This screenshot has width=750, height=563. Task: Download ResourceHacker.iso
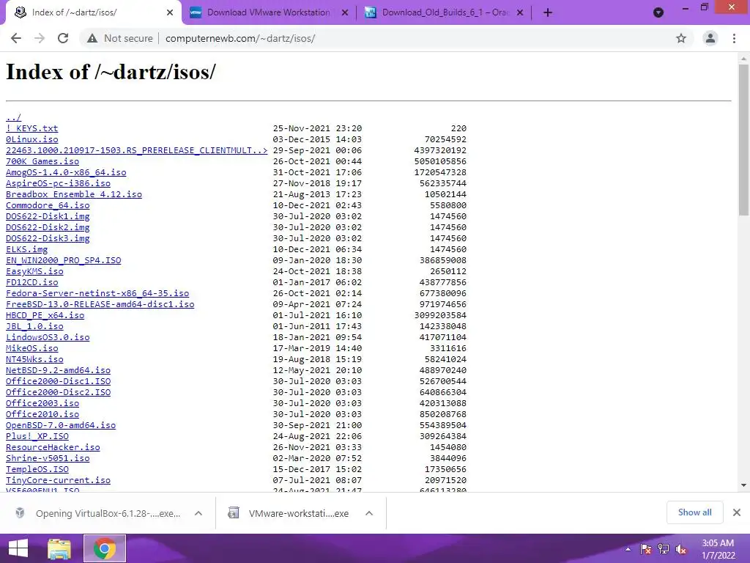click(53, 448)
